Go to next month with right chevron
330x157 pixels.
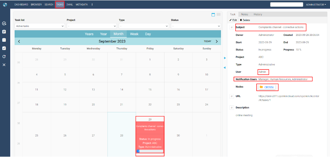pyautogui.click(x=217, y=41)
